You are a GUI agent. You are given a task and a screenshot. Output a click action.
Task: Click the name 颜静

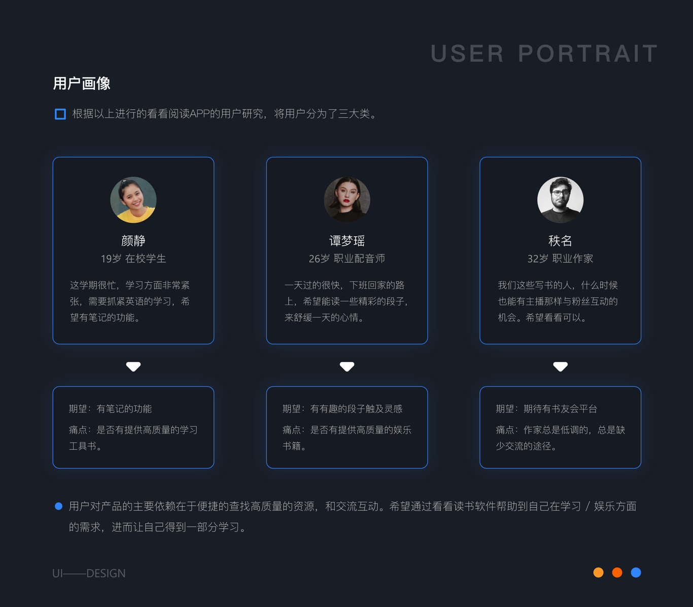(133, 241)
